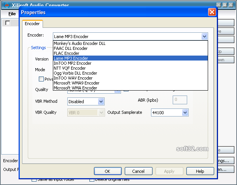Choose ImTOO WAV Encoder option
The width and height of the screenshot is (237, 185).
tap(130, 78)
